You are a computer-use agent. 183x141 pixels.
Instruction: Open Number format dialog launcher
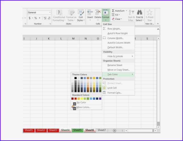[x=50, y=24]
